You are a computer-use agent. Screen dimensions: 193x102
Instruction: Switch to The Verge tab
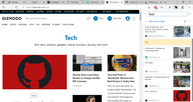click(x=75, y=2)
